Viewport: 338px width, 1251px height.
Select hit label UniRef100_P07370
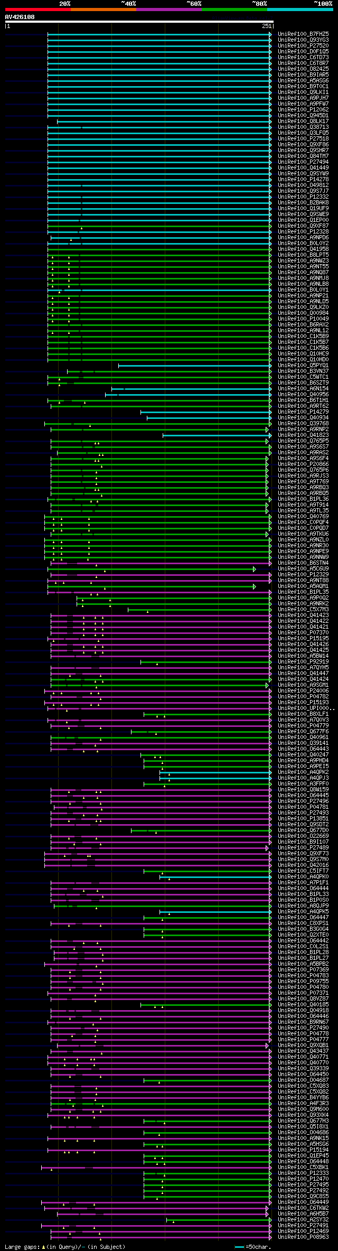coord(303,632)
